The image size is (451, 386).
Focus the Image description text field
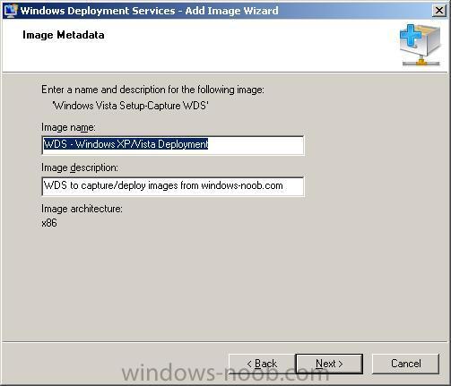point(173,186)
